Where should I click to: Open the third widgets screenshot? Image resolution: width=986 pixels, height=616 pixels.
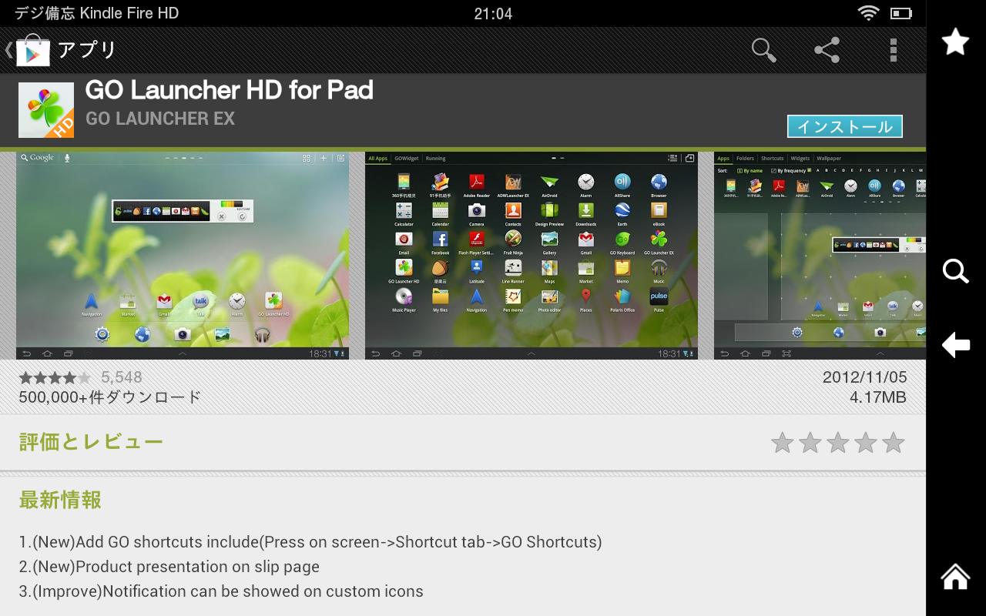click(820, 255)
